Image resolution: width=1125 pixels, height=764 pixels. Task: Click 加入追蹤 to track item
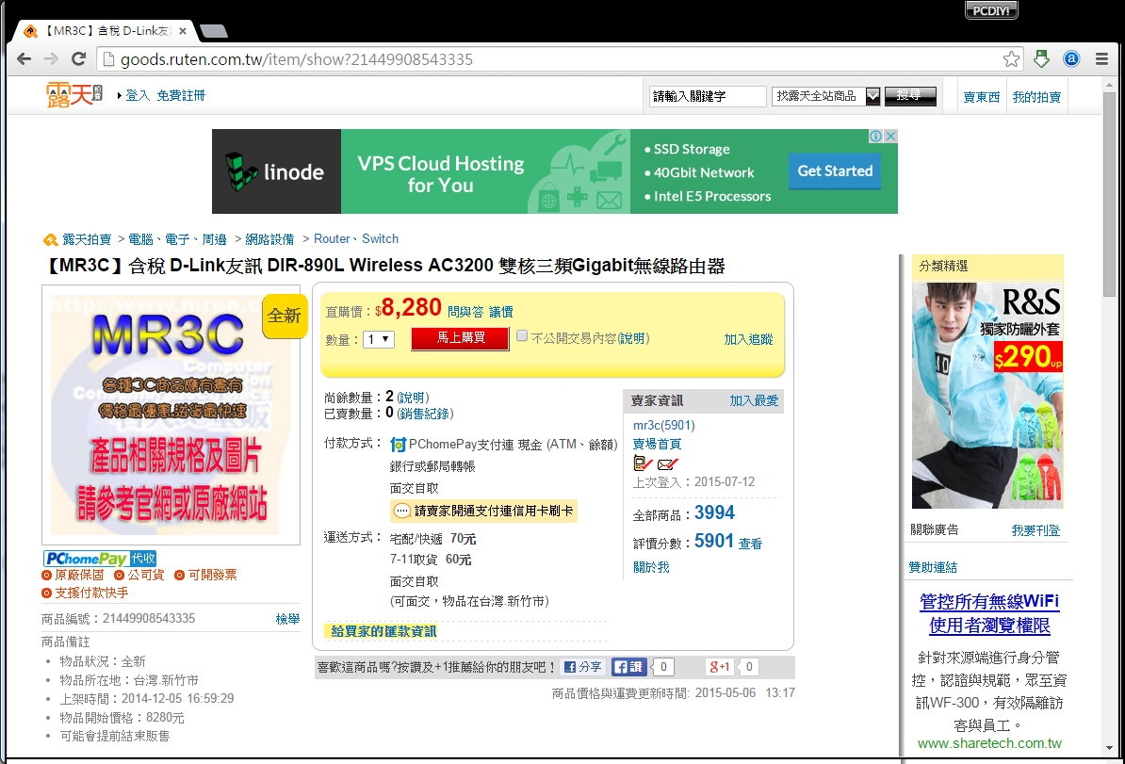(x=748, y=339)
